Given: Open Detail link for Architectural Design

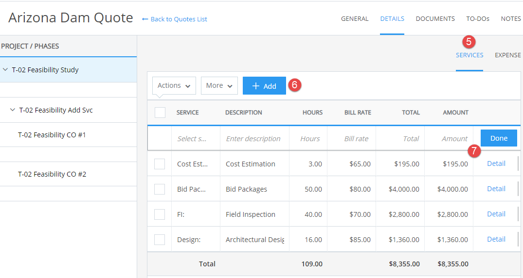Looking at the screenshot, I should pos(496,239).
